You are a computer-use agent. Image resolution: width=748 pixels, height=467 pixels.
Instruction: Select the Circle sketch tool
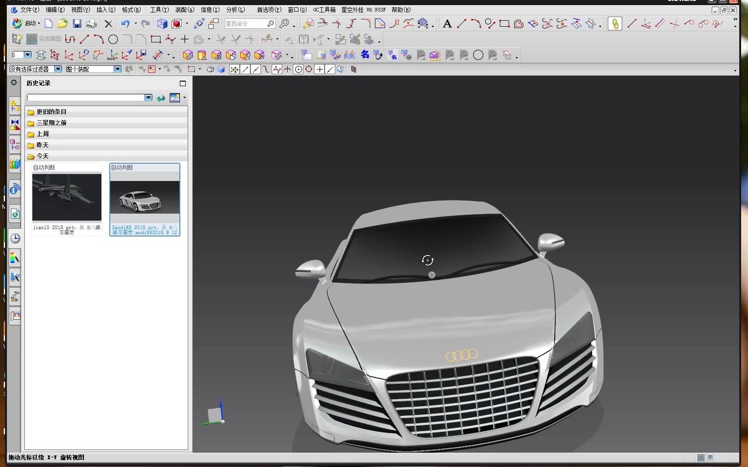113,40
